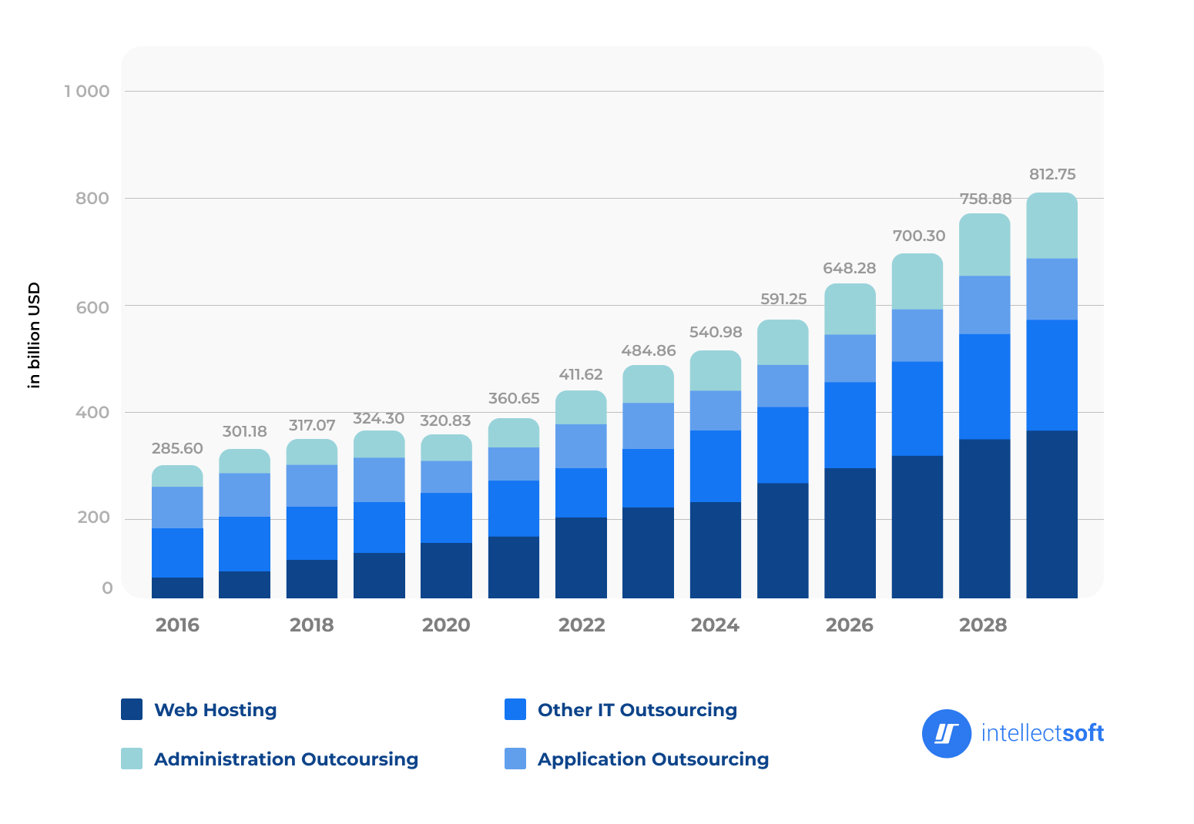Select the Other IT Outsourcing legend label
1194x824 pixels.
pyautogui.click(x=637, y=710)
